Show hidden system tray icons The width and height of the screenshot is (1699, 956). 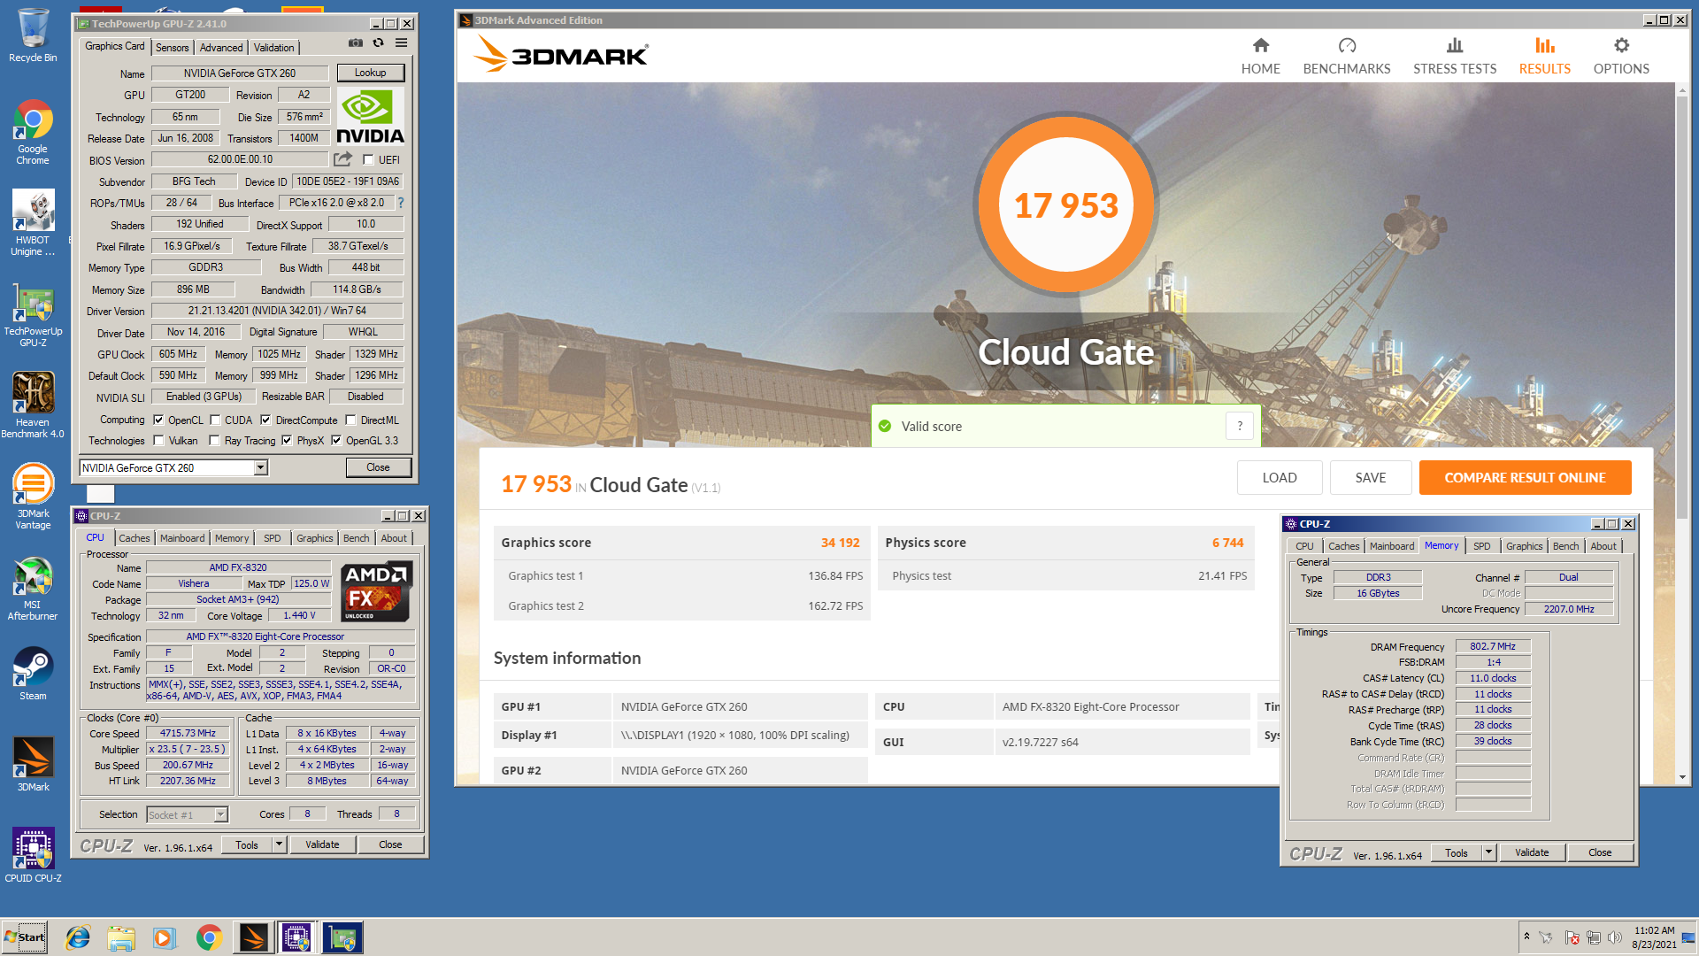point(1526,937)
